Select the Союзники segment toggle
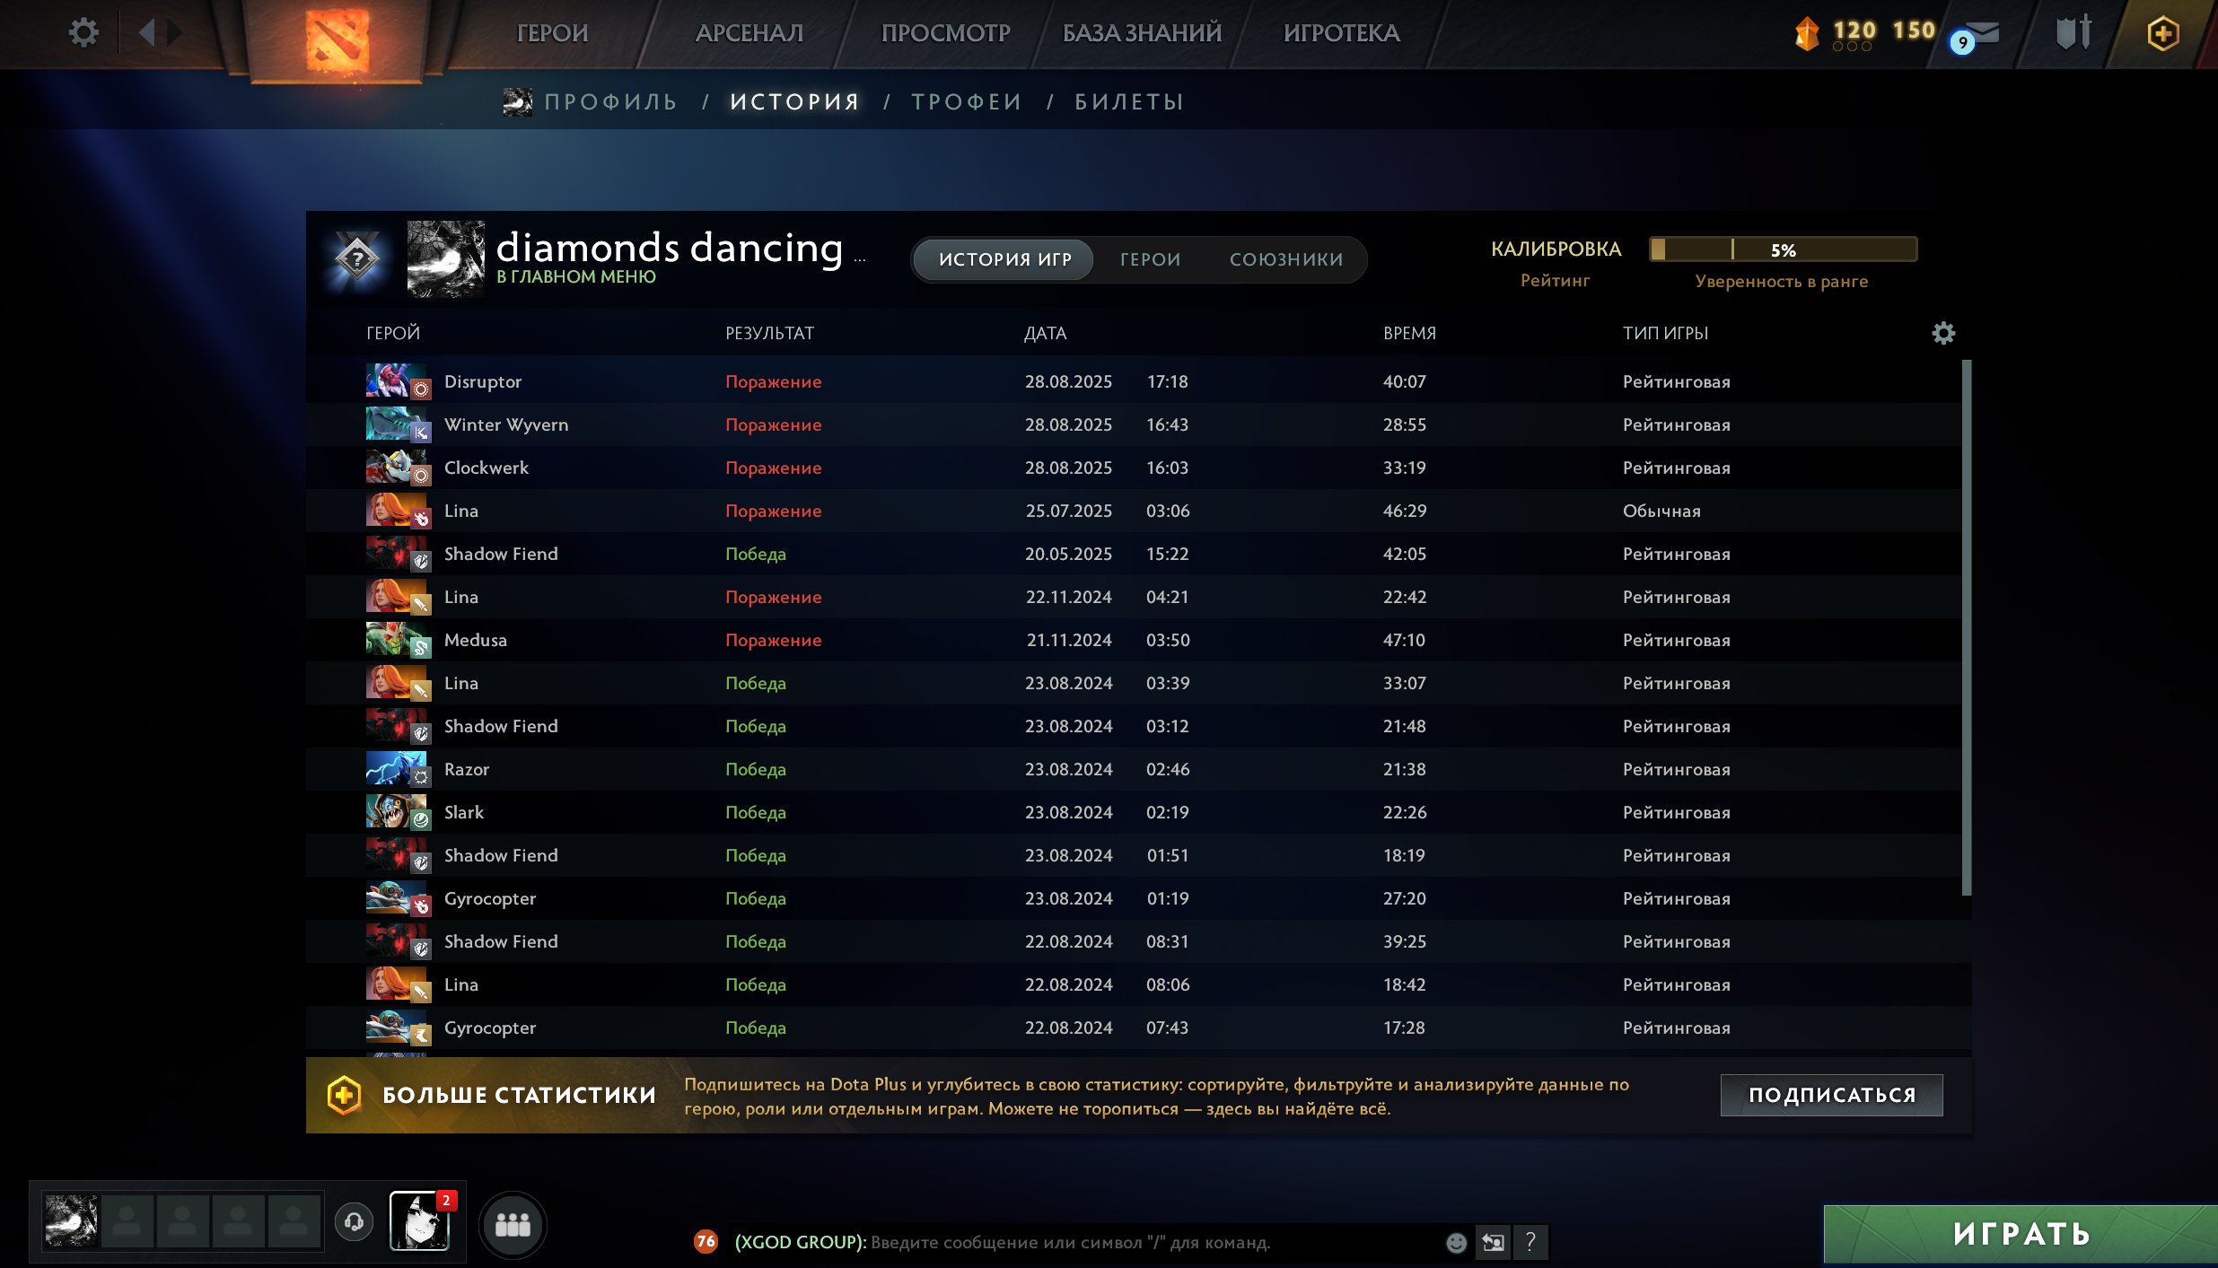 [x=1285, y=259]
